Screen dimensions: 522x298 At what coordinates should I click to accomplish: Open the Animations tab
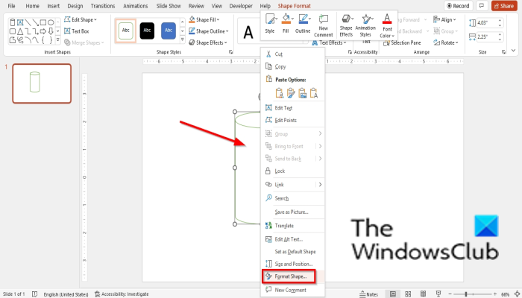coord(136,6)
